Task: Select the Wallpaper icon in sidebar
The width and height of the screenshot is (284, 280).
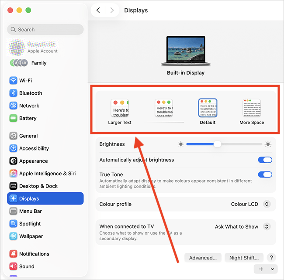Action: click(13, 236)
